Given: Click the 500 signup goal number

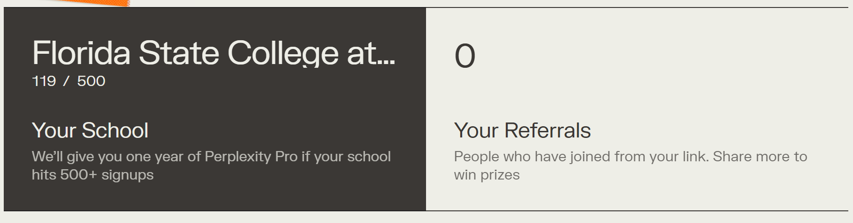Looking at the screenshot, I should [91, 81].
